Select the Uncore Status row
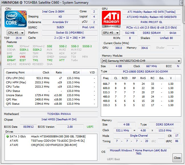This screenshot has width=185, height=165. pos(50,95)
